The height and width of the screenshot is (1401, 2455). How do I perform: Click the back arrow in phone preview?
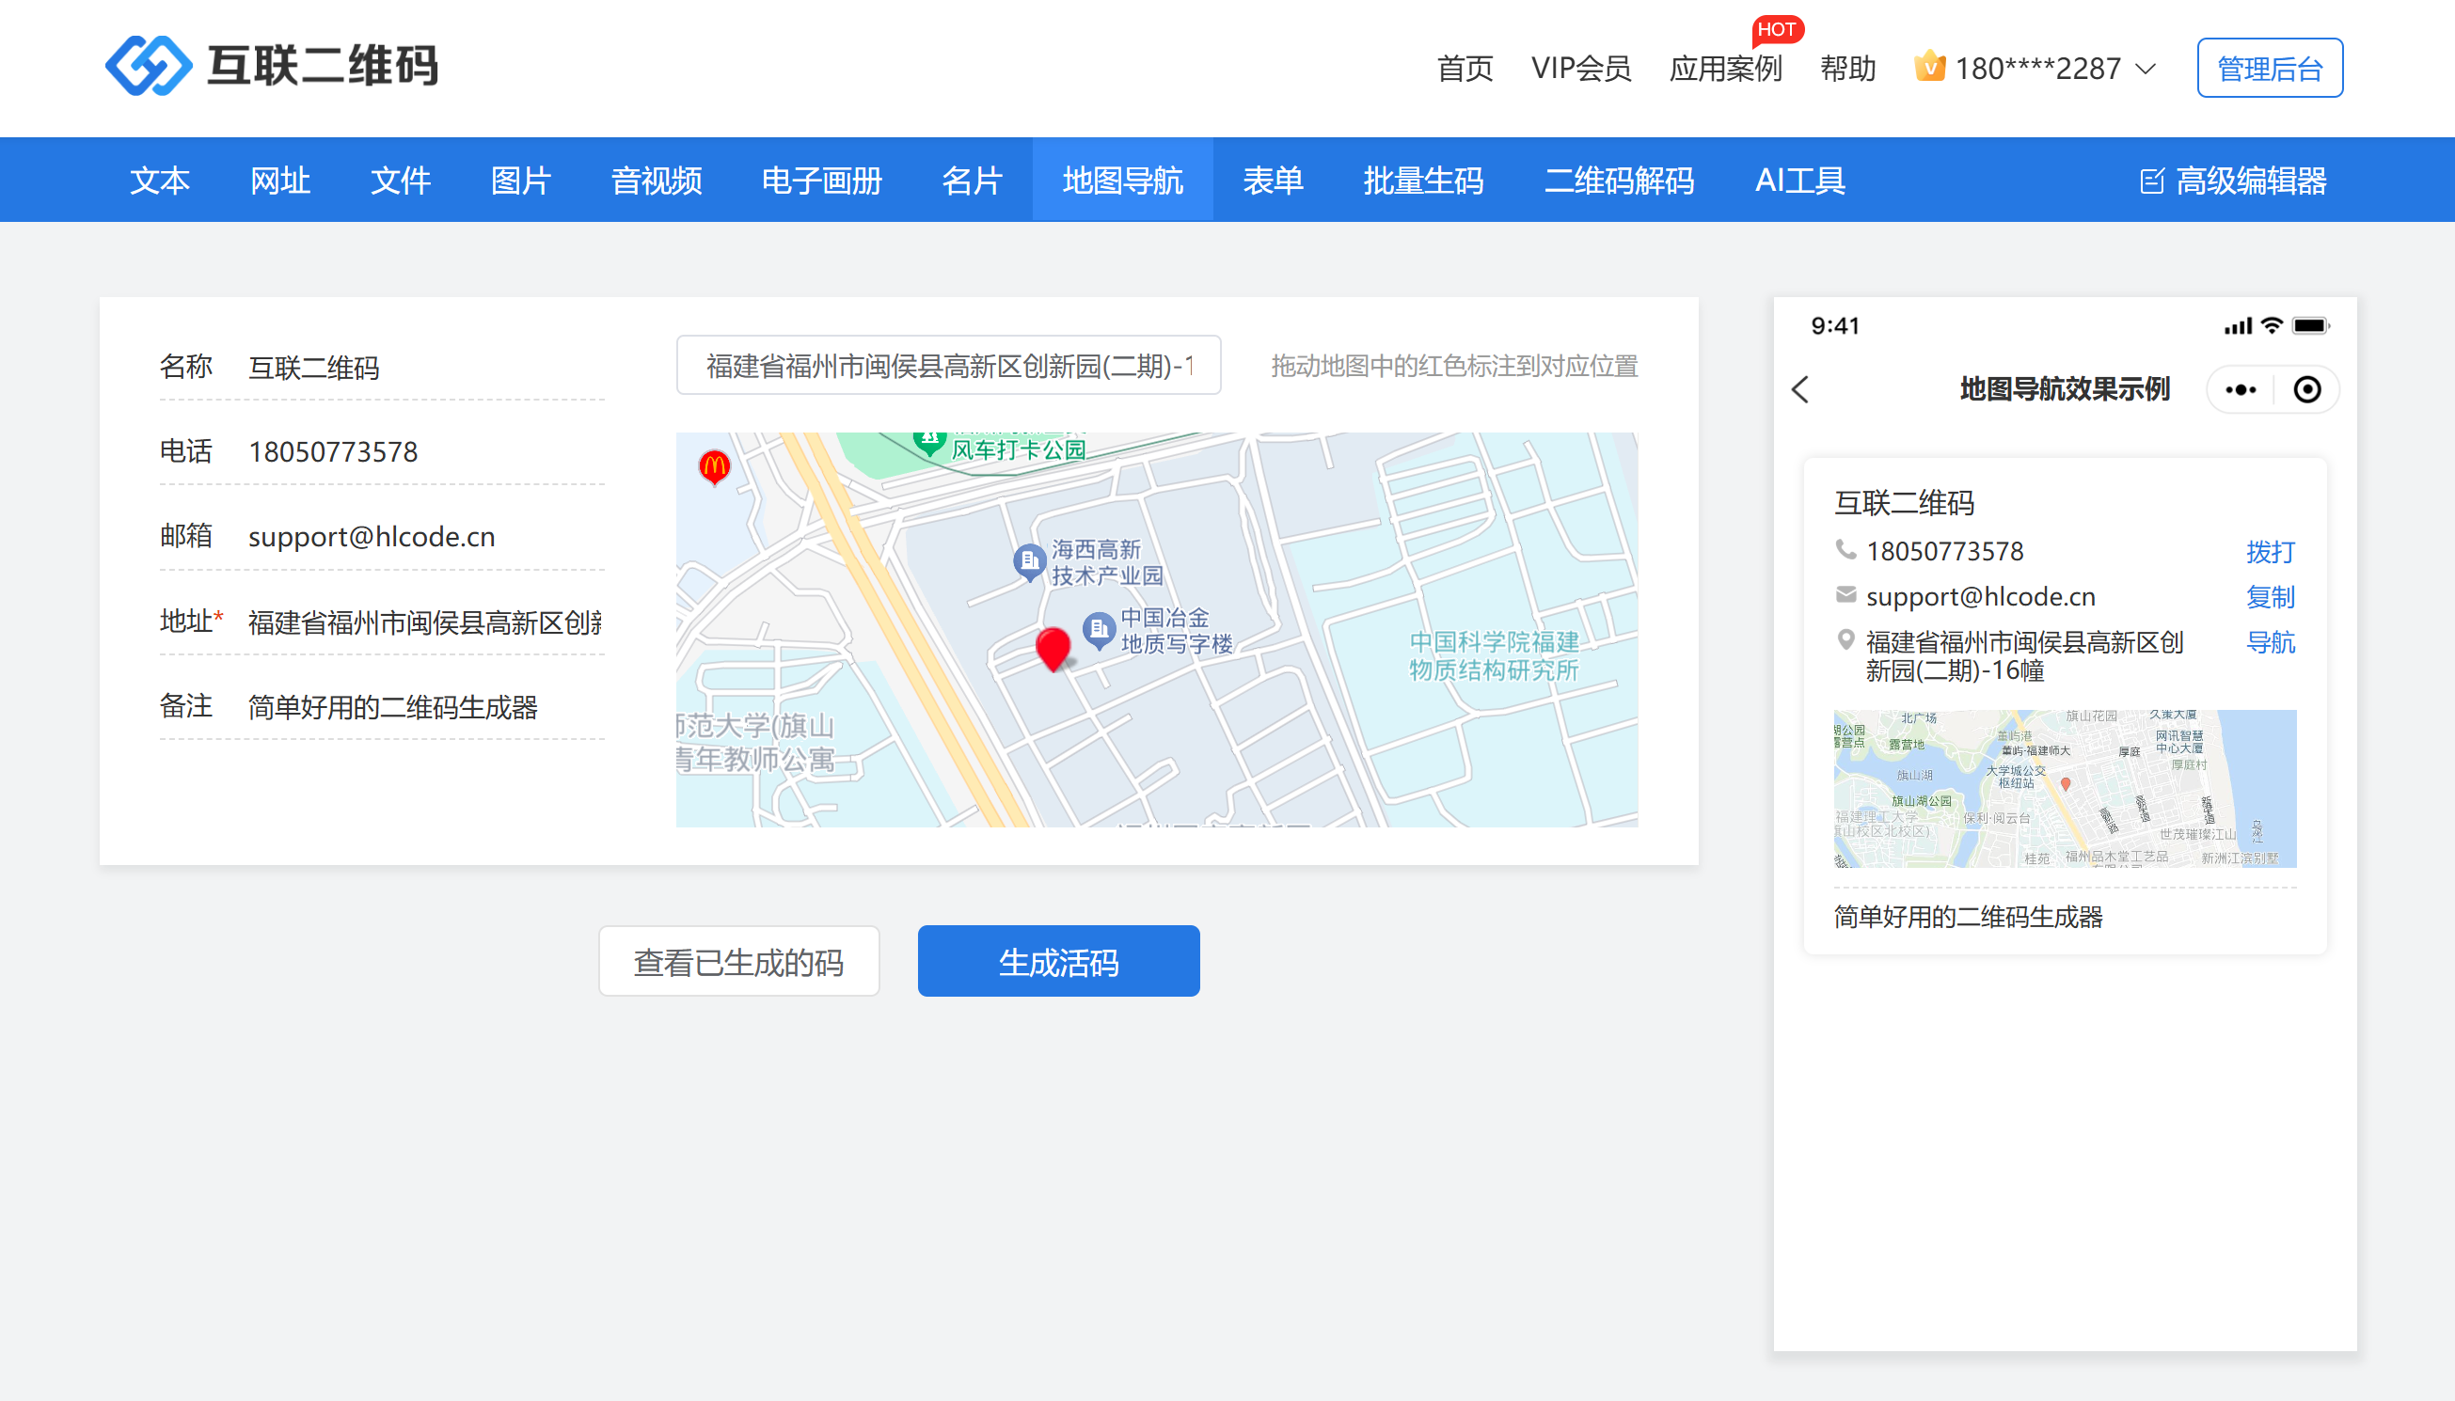1800,389
